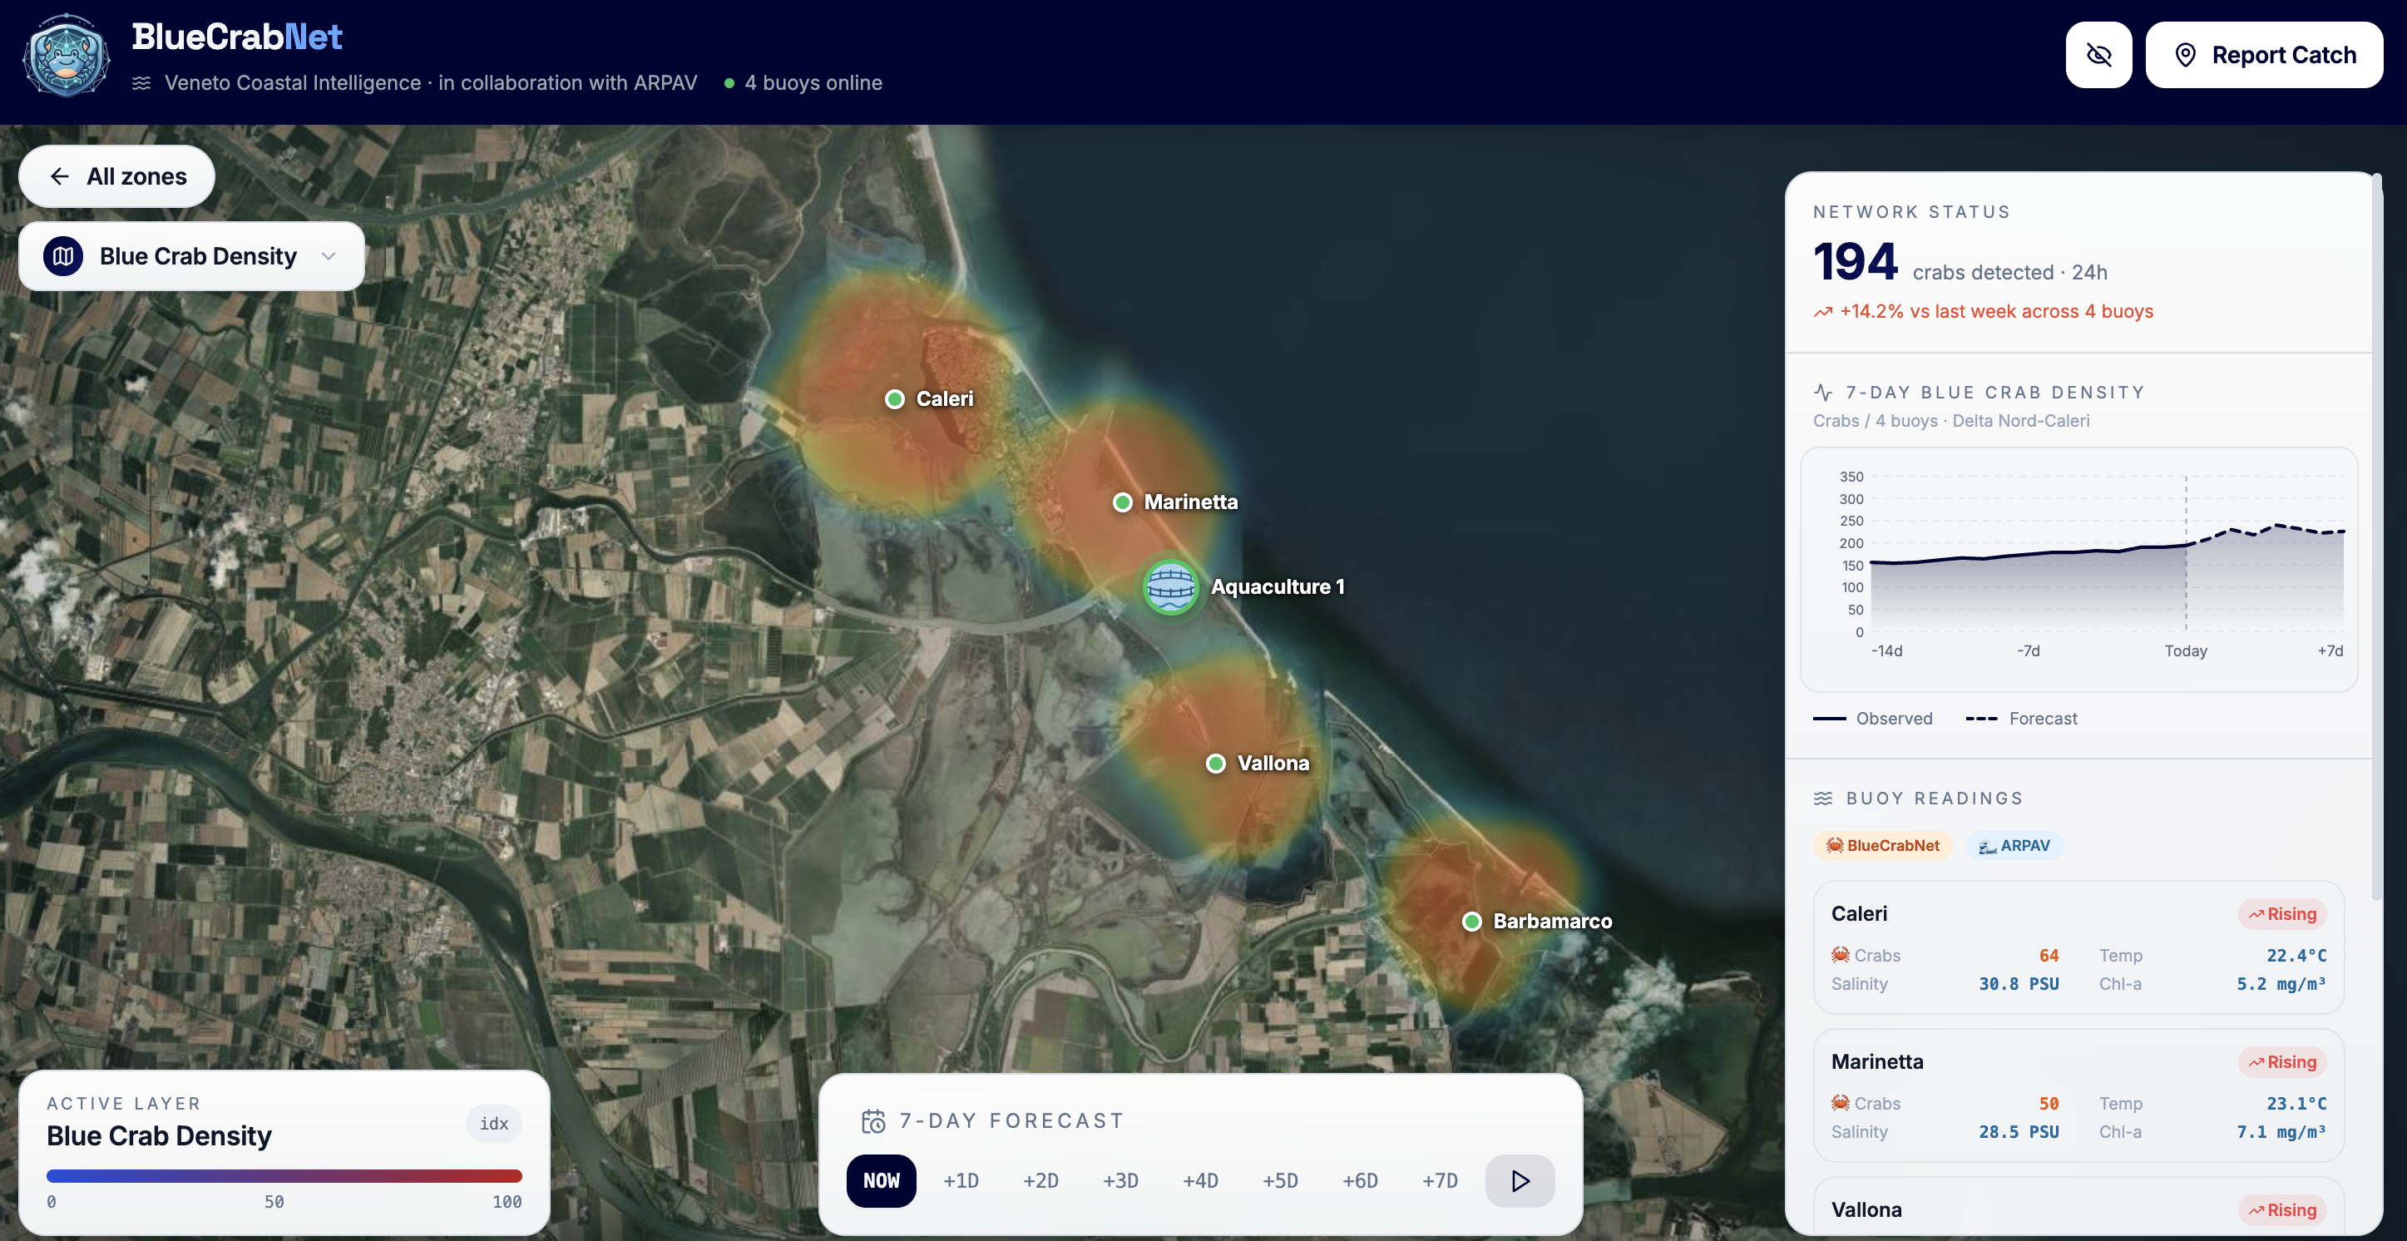Click the calendar icon beside 7-Day Forecast
2407x1241 pixels.
coord(873,1120)
